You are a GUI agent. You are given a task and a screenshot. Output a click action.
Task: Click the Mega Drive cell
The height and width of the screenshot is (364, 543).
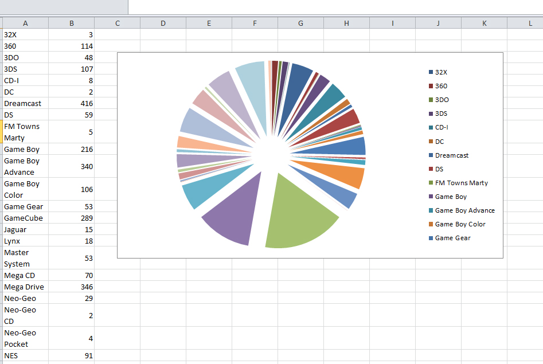(25, 287)
